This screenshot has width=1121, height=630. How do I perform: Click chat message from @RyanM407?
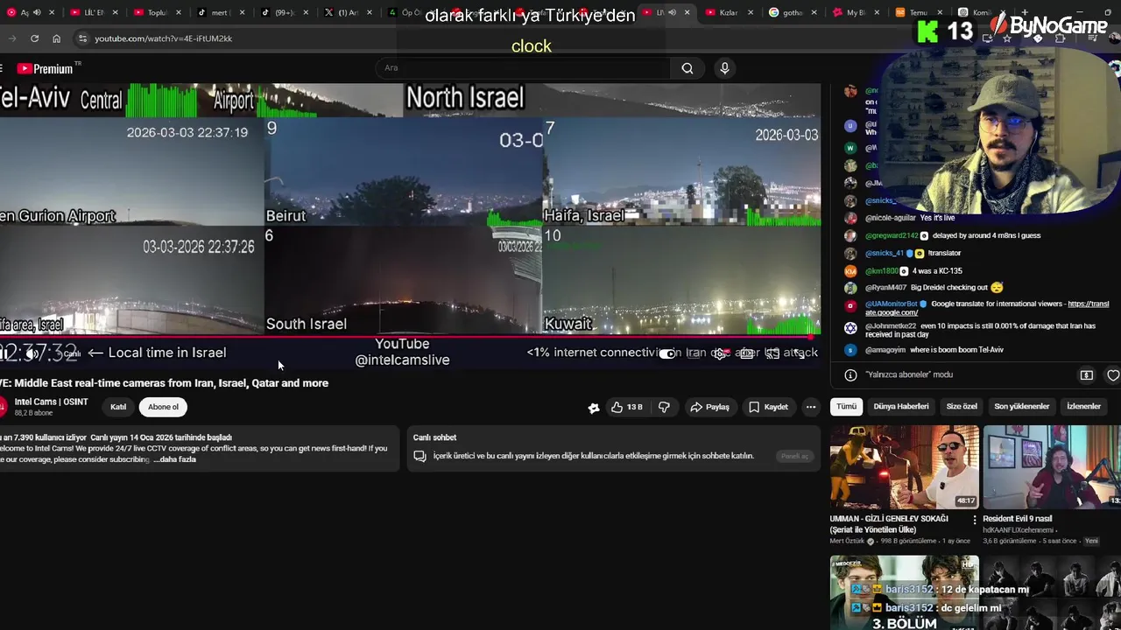tap(924, 288)
